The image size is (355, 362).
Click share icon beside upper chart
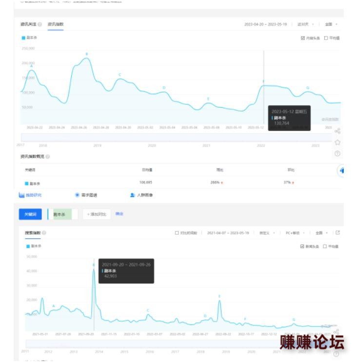(x=337, y=131)
